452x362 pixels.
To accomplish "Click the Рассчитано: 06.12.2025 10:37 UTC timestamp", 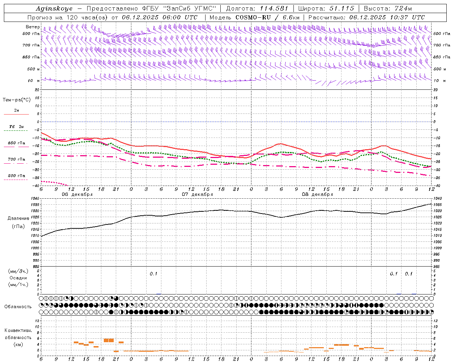I will click(367, 17).
